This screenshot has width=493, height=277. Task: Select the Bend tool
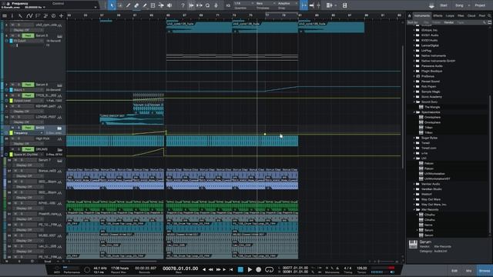pyautogui.click(x=161, y=5)
